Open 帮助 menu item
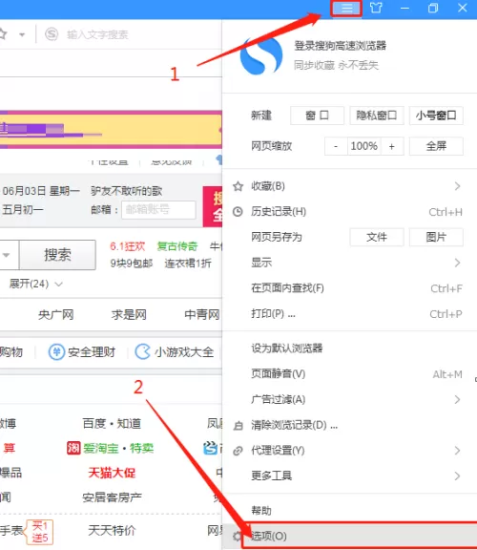Image resolution: width=477 pixels, height=550 pixels. point(349,510)
